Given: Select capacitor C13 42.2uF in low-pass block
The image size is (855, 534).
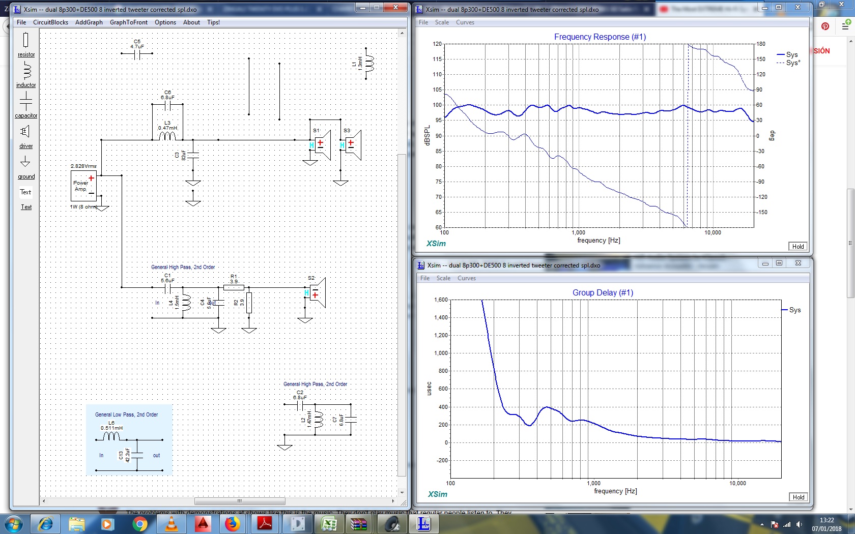Looking at the screenshot, I should (133, 455).
